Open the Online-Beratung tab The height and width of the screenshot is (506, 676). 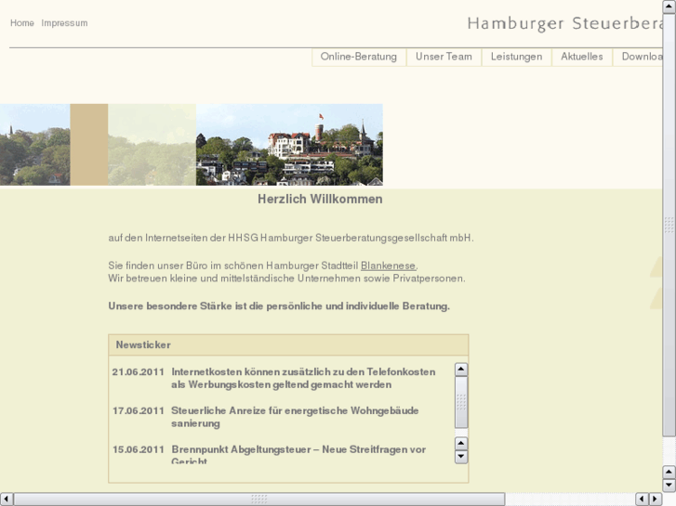[x=359, y=57]
